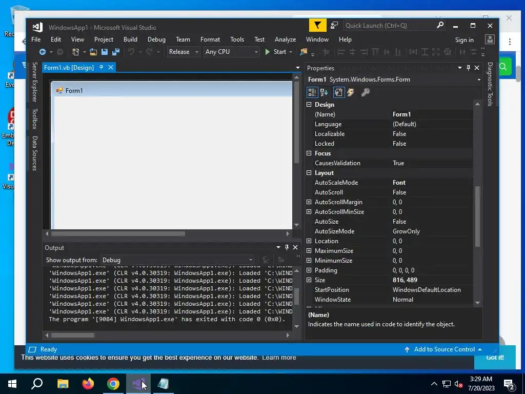525x394 pixels.
Task: Open Firefox from the taskbar
Action: point(88,384)
